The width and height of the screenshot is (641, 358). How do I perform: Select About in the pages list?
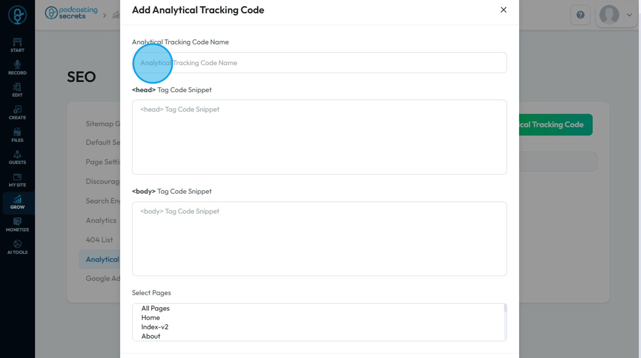(x=151, y=336)
